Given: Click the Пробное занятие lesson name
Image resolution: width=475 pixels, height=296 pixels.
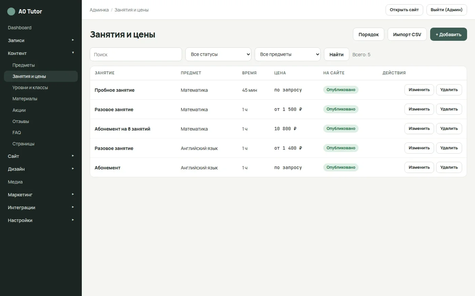Looking at the screenshot, I should (x=114, y=90).
